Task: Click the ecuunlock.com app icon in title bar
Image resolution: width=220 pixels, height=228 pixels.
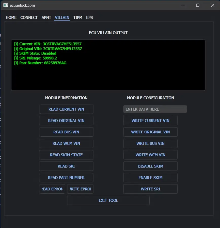Action: point(6,5)
